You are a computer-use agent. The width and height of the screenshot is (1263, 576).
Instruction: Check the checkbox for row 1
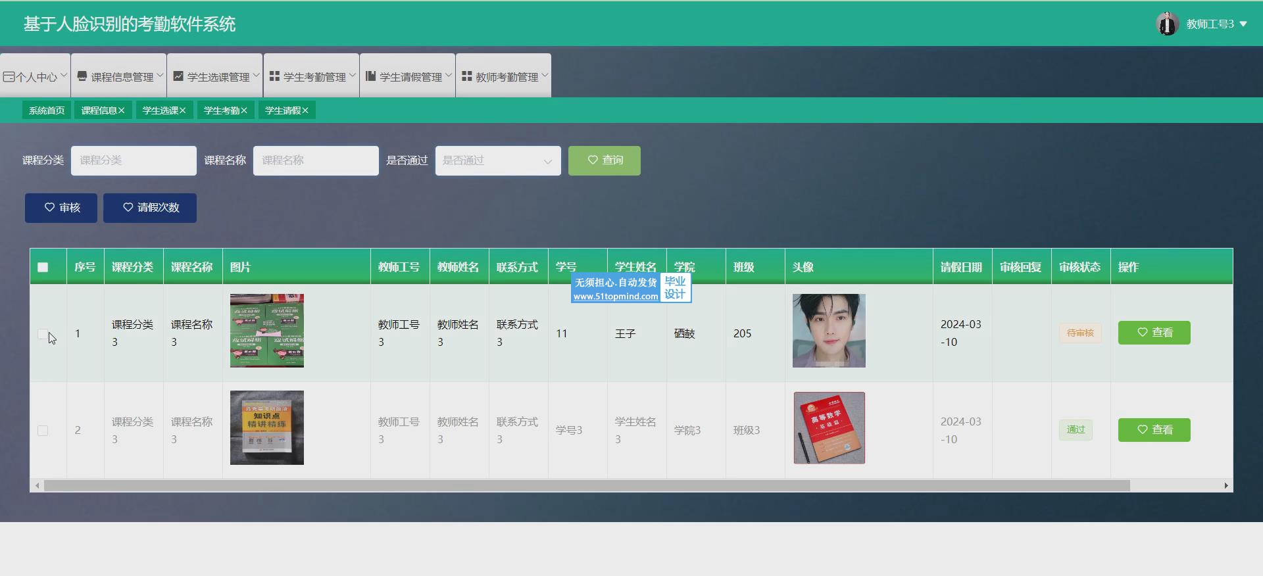[x=43, y=333]
